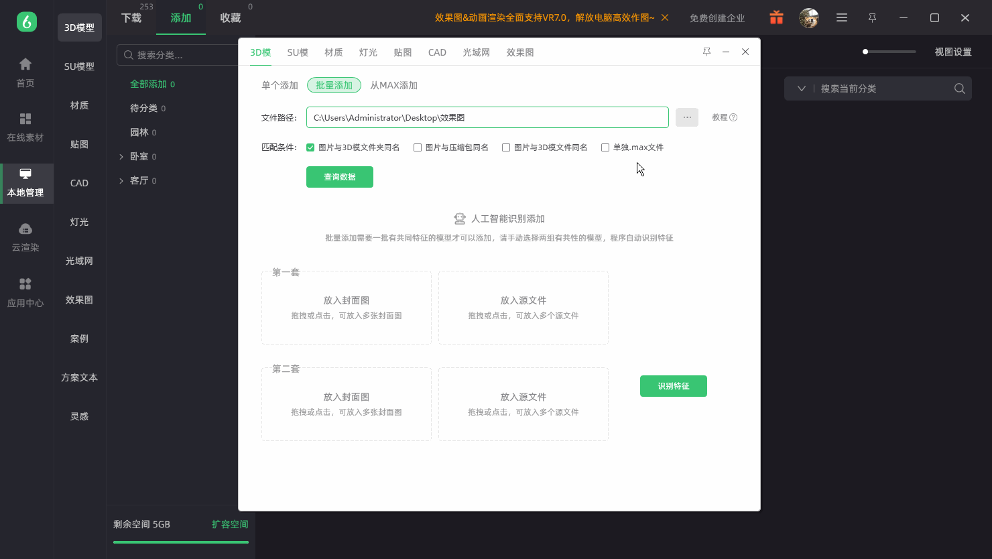The image size is (992, 559).
Task: Open 3D模 tab in dialog
Action: pos(261,52)
